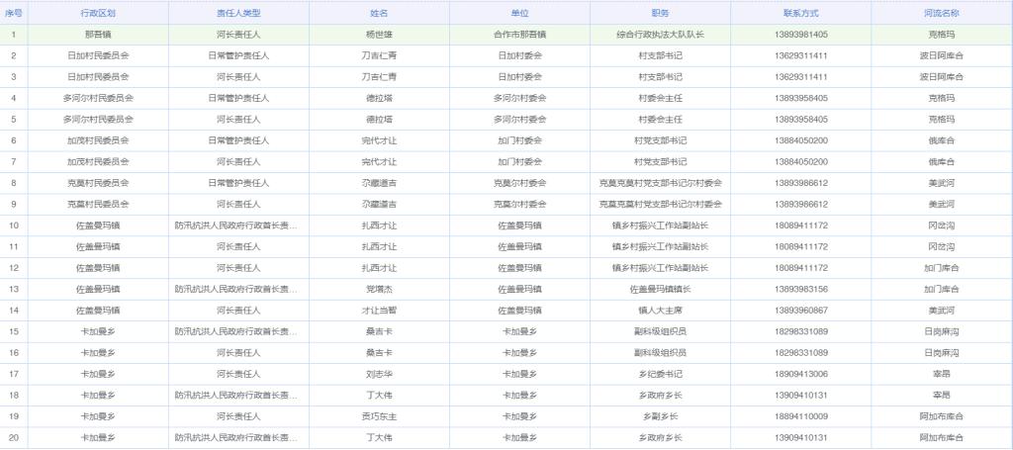Click the position 佐盖曼玛镇镇长
1013x450 pixels.
point(660,289)
